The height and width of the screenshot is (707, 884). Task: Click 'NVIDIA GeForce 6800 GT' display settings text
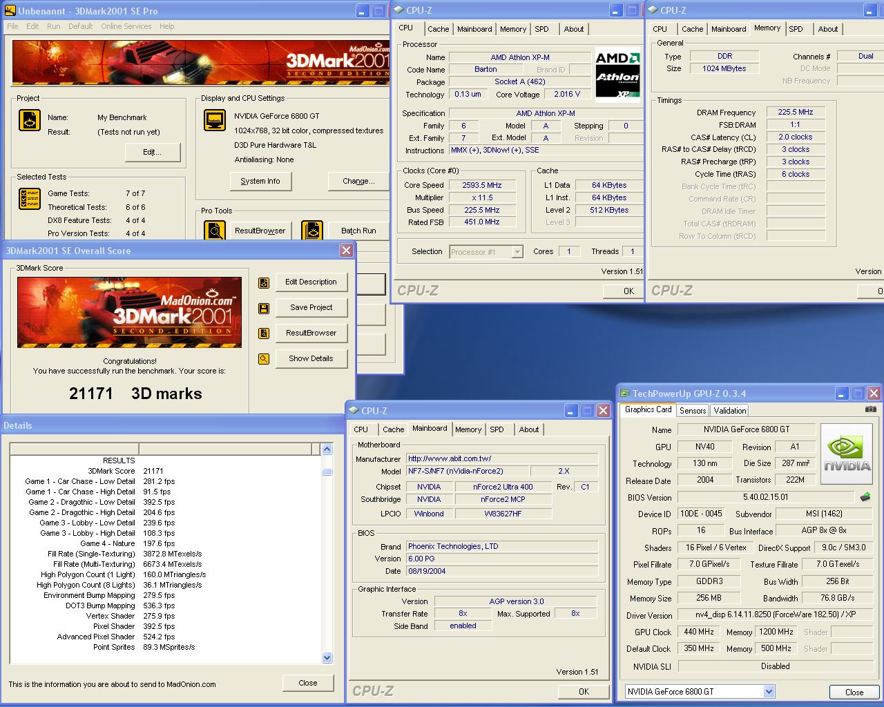click(276, 116)
